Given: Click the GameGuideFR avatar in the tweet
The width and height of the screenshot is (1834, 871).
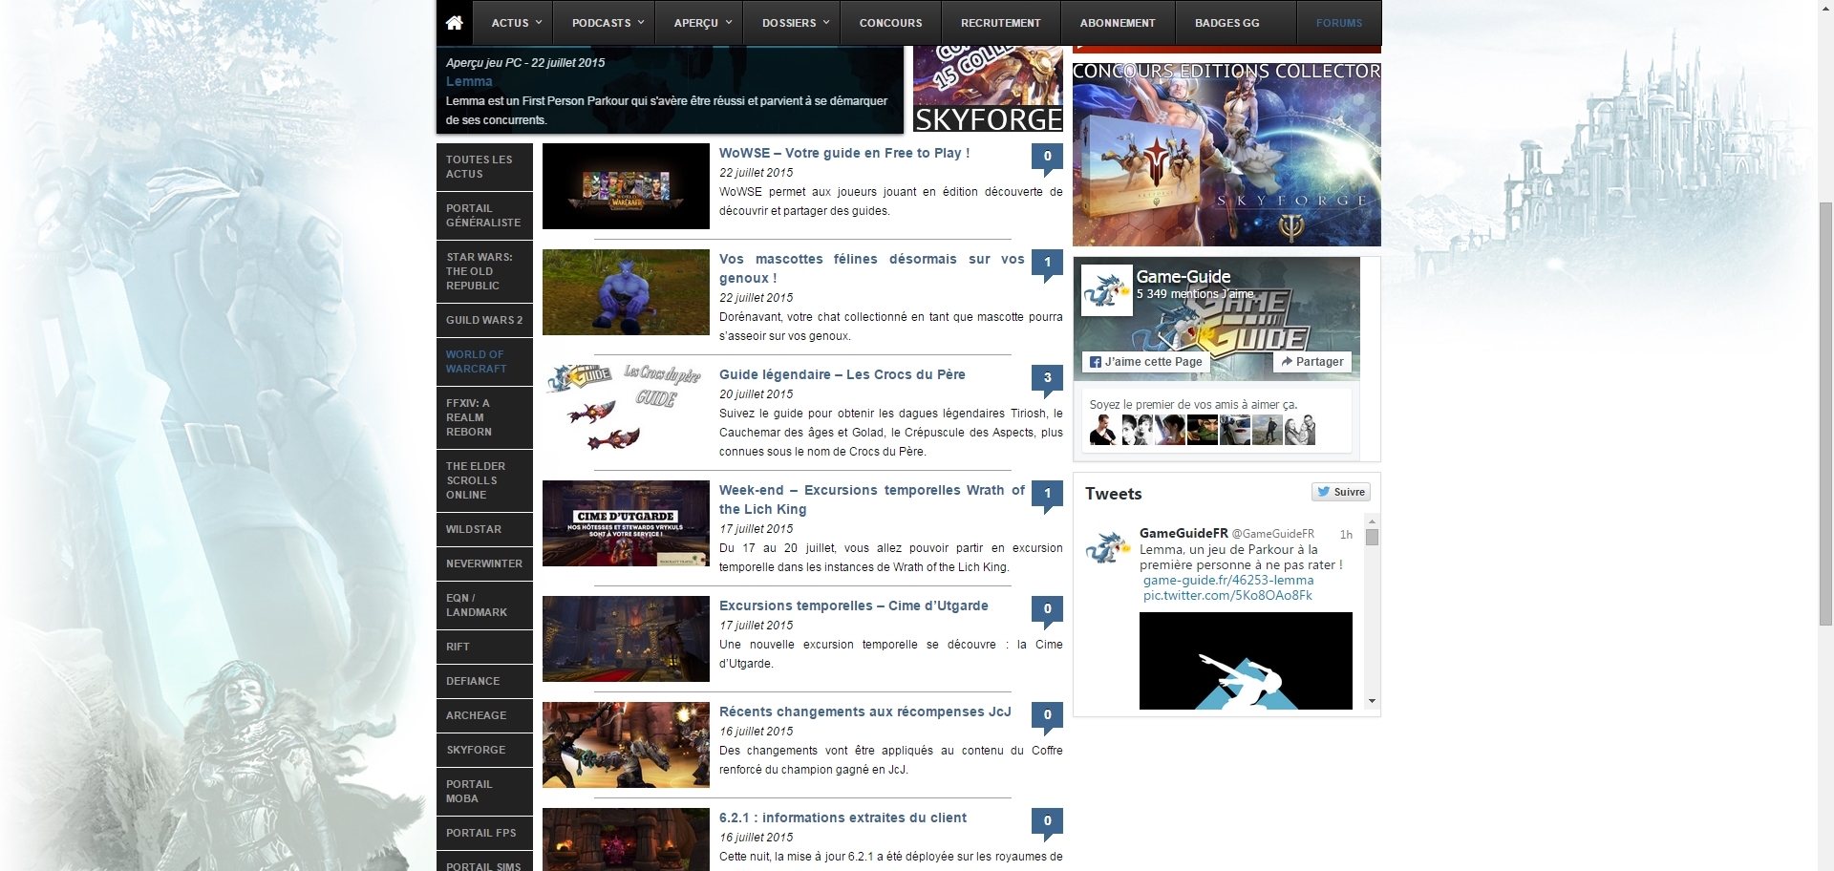Looking at the screenshot, I should (x=1108, y=549).
